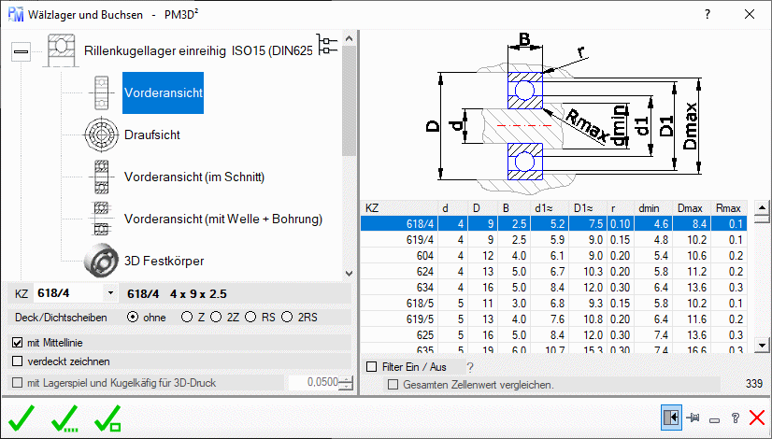Click the checkmark with small square icon
This screenshot has width=772, height=439.
(x=108, y=418)
